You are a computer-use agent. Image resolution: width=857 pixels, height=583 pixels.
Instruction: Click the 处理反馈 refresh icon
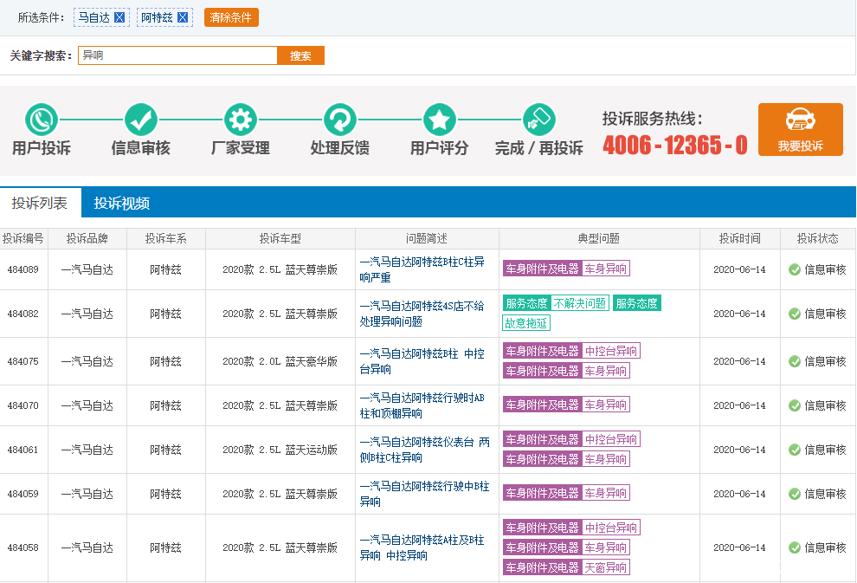pos(340,119)
